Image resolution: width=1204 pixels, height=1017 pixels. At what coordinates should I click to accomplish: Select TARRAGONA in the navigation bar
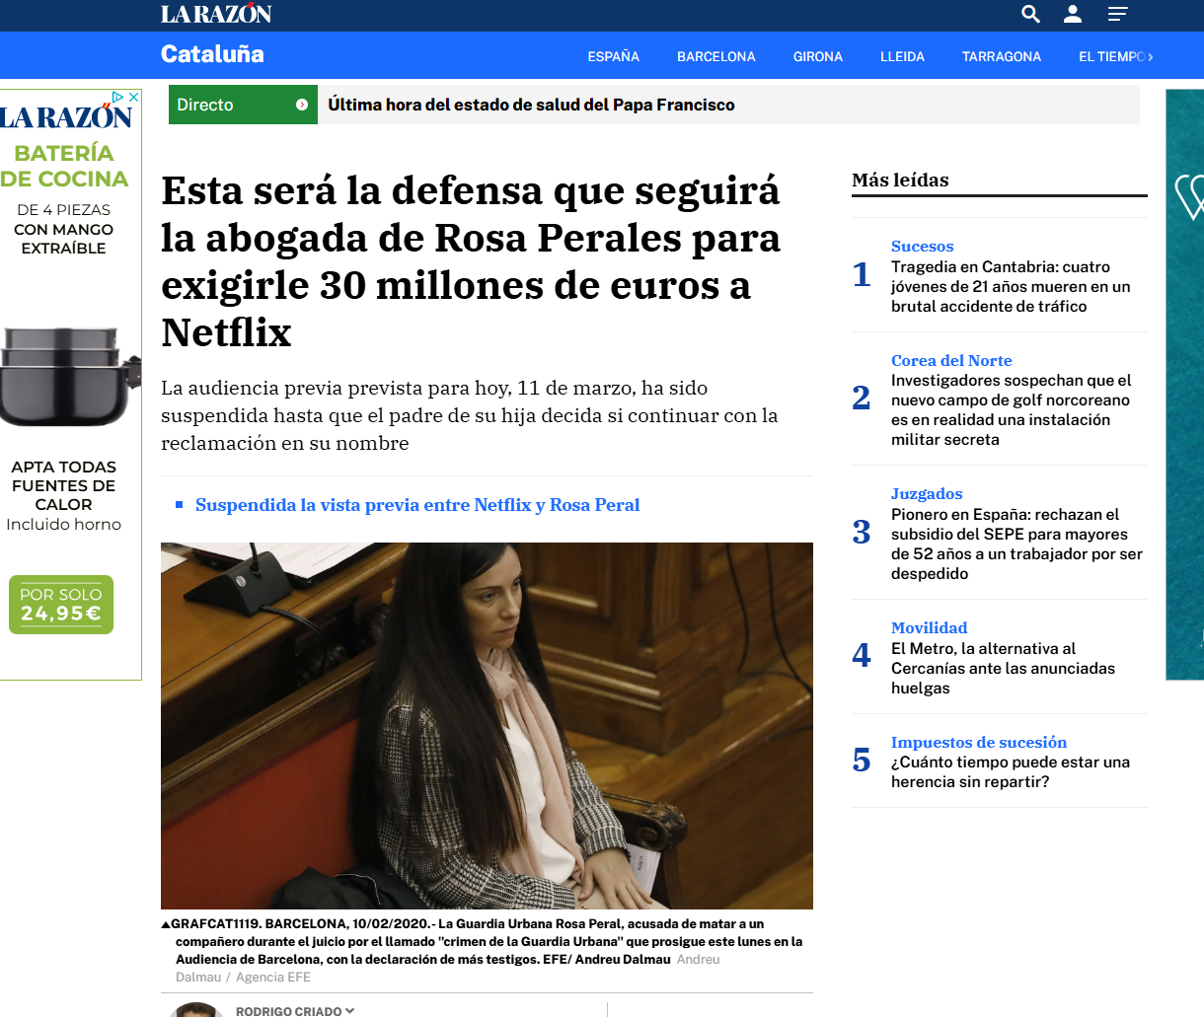point(1002,56)
